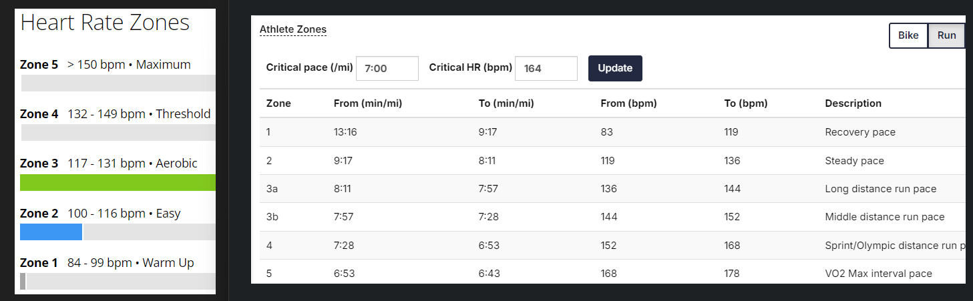Select the Middle distance run pace row
Image resolution: width=973 pixels, height=301 pixels.
(x=612, y=217)
